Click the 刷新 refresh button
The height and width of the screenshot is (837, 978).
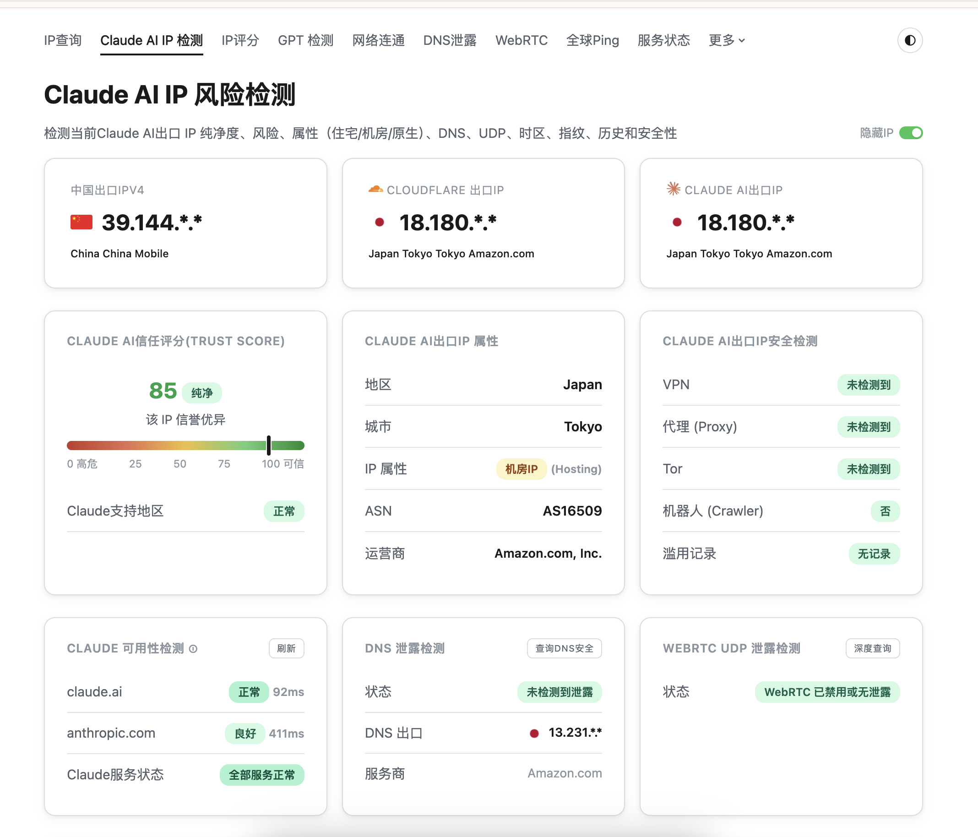point(287,648)
